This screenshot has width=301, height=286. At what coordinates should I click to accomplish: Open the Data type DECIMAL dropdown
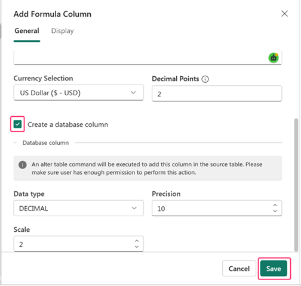[79, 208]
